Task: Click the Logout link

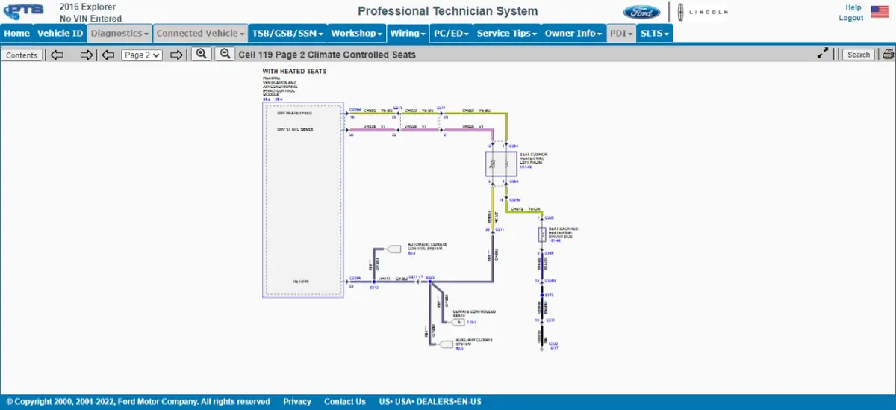Action: [851, 18]
